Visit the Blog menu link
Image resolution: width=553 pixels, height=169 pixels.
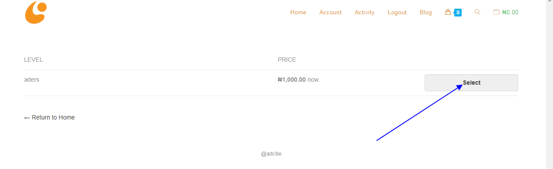(426, 12)
